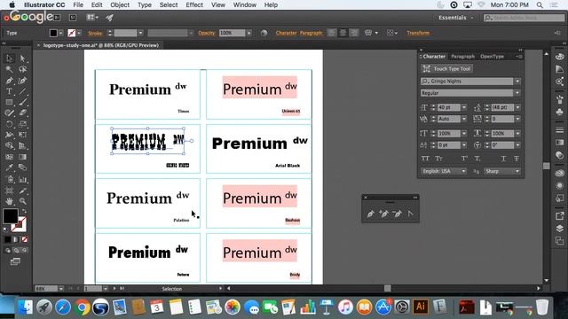Open the Object menu
Image resolution: width=568 pixels, height=319 pixels.
(x=120, y=4)
